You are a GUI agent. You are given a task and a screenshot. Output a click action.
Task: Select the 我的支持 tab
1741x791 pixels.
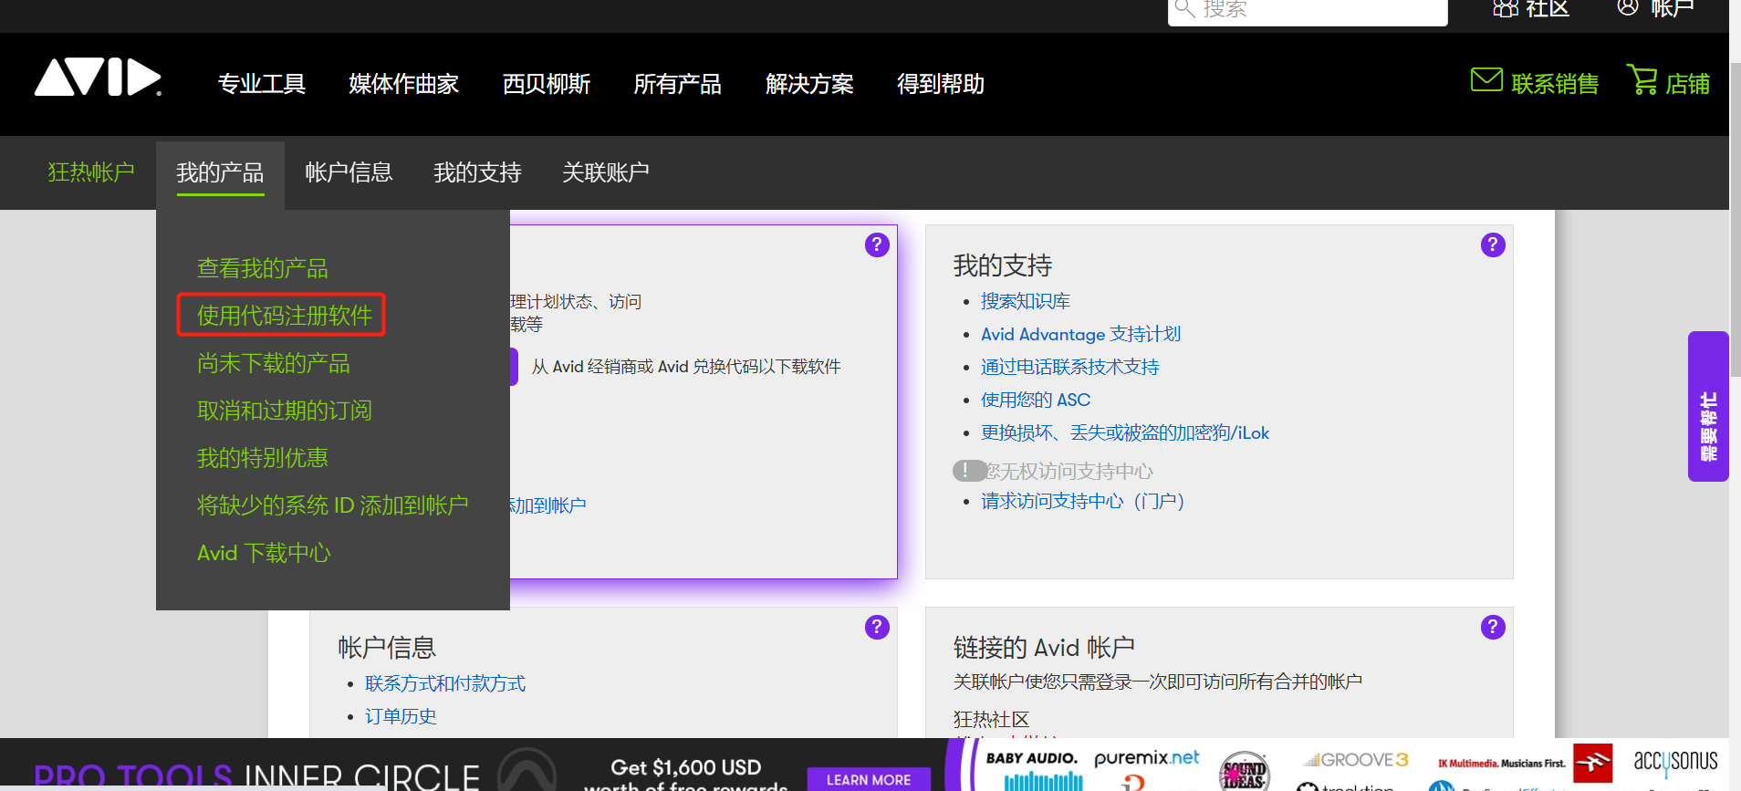coord(477,172)
